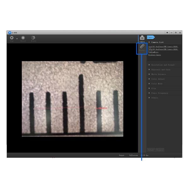Expand the Resolution and Format section

(x=162, y=65)
